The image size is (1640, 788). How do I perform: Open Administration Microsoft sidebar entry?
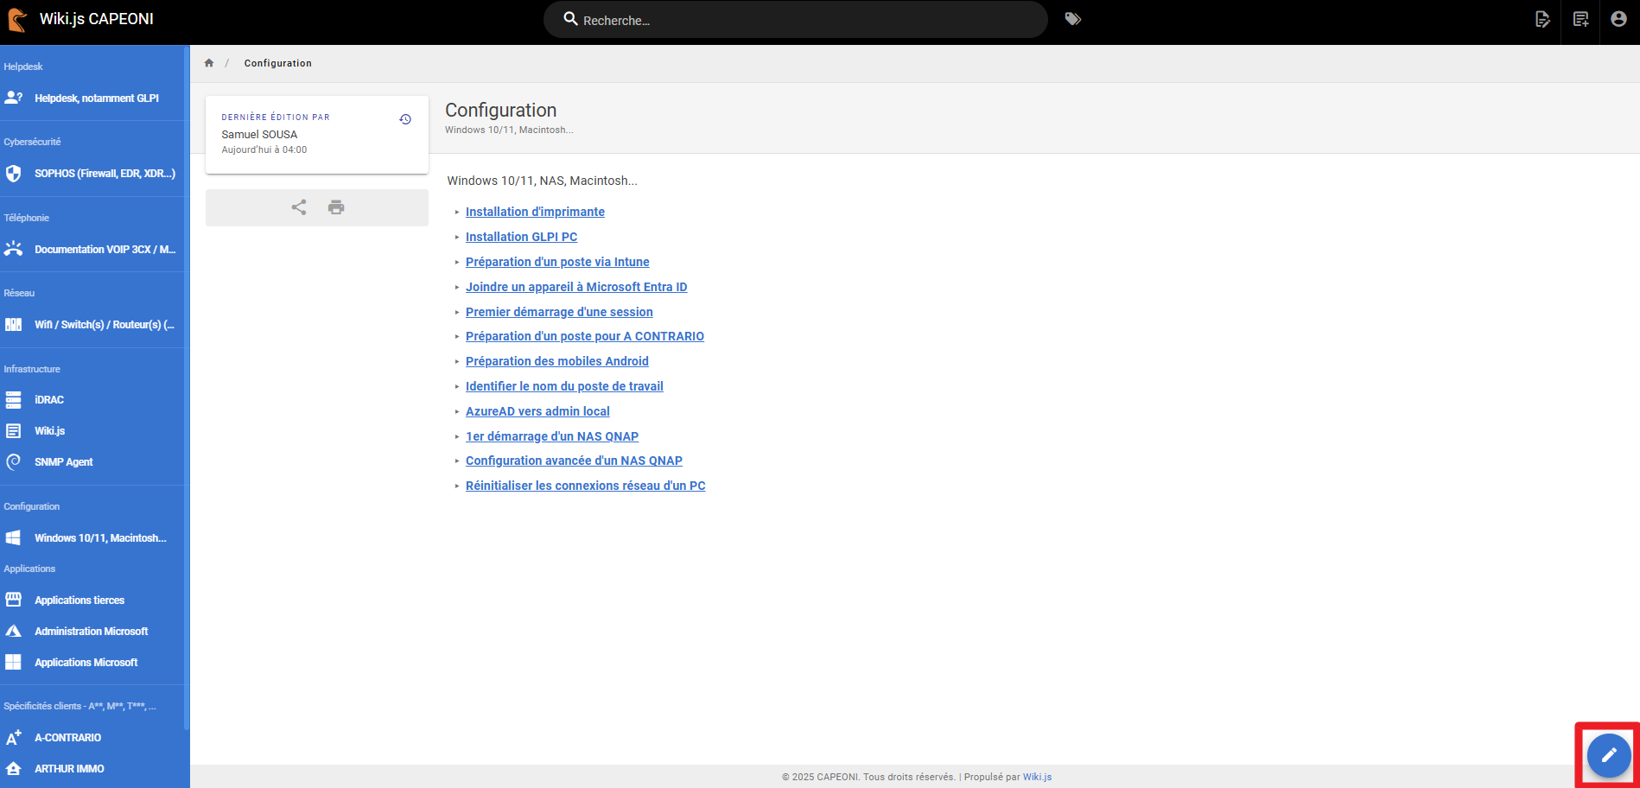tap(93, 632)
